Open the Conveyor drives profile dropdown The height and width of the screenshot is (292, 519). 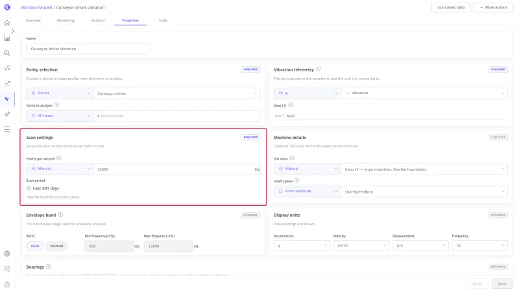coord(176,93)
